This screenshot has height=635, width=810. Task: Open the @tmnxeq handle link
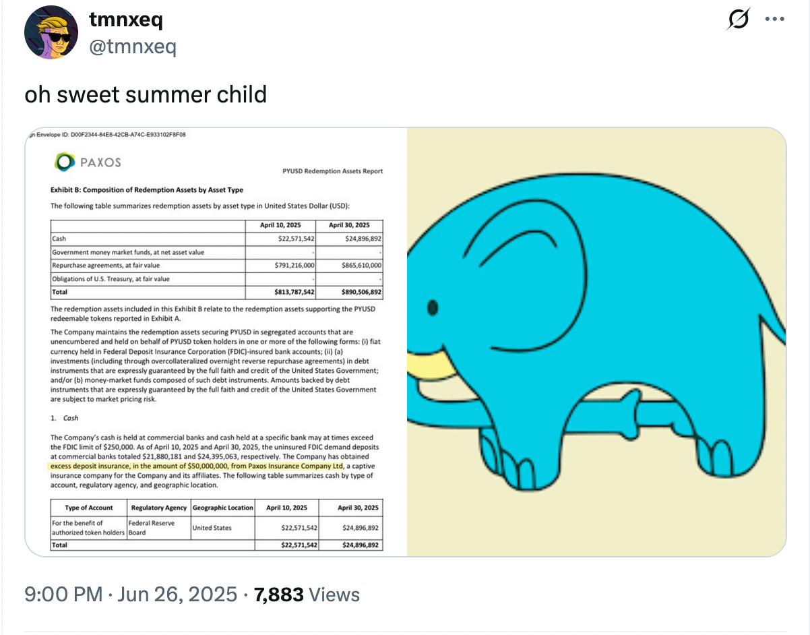pyautogui.click(x=133, y=47)
